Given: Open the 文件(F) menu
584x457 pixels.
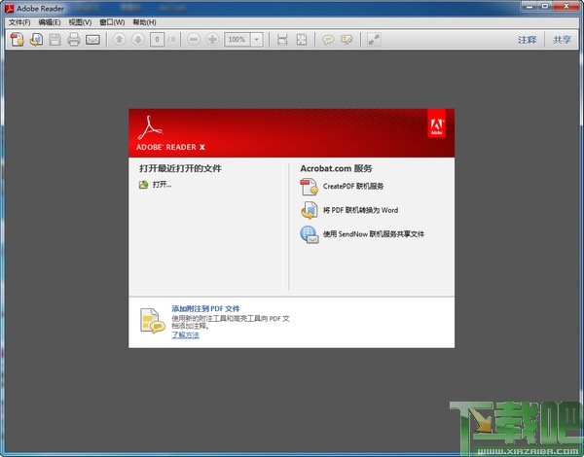Looking at the screenshot, I should (x=19, y=22).
